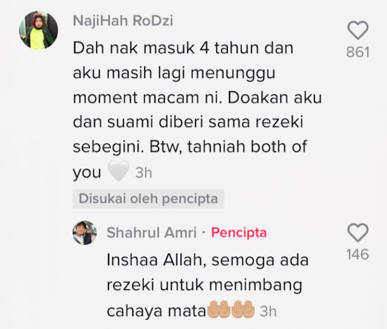Viewport: 387px width, 329px height.
Task: Click the reply line 'Inshaa Allah, semoga ada'
Action: tap(208, 260)
